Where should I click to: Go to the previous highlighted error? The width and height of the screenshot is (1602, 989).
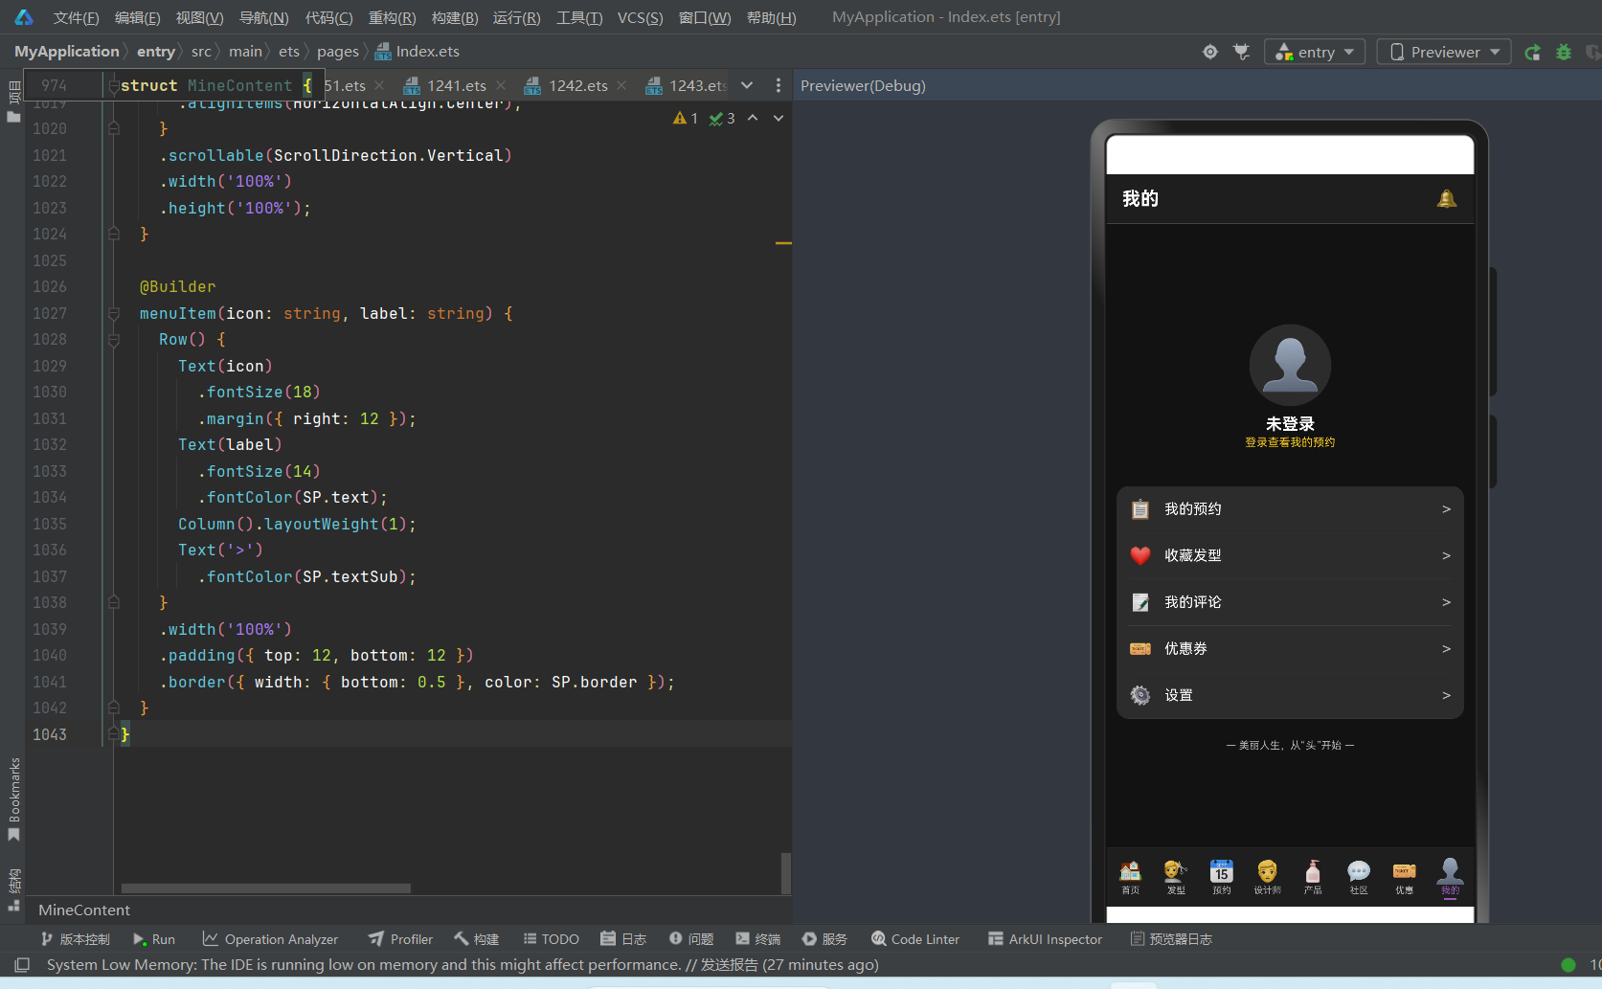point(753,118)
